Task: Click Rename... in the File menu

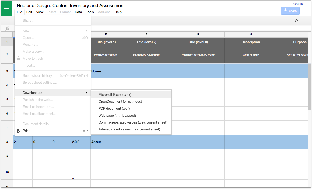Action: [53, 44]
